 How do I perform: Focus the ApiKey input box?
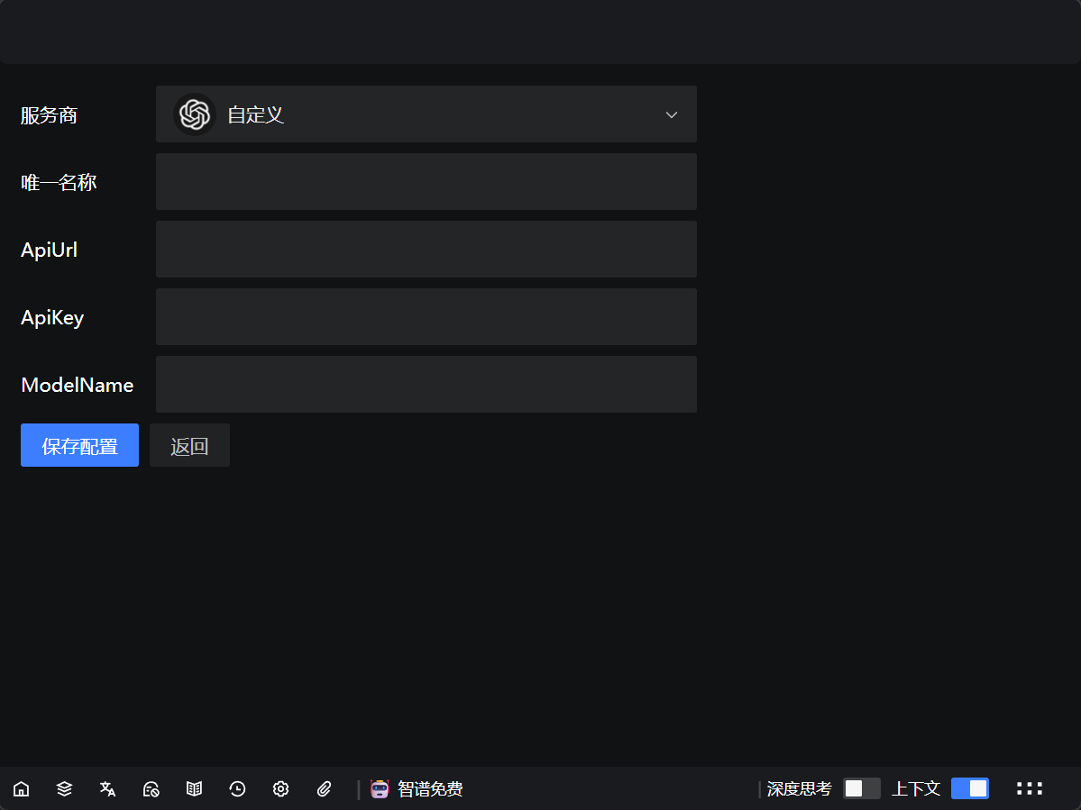[x=426, y=317]
